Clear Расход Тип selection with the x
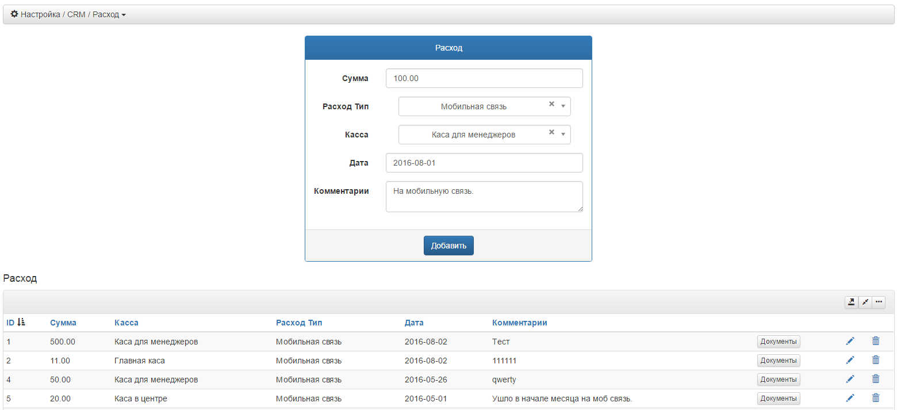Image resolution: width=901 pixels, height=410 pixels. click(x=551, y=105)
